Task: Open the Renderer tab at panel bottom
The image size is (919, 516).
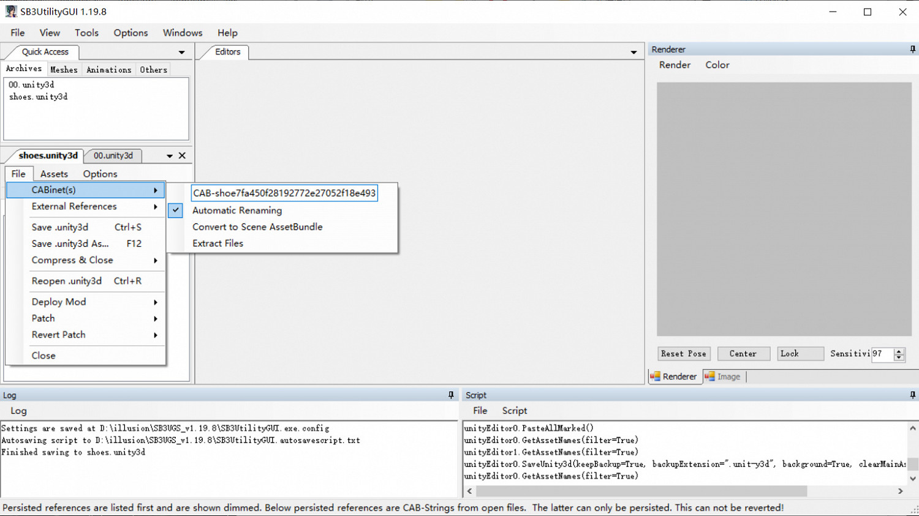Action: [x=674, y=376]
